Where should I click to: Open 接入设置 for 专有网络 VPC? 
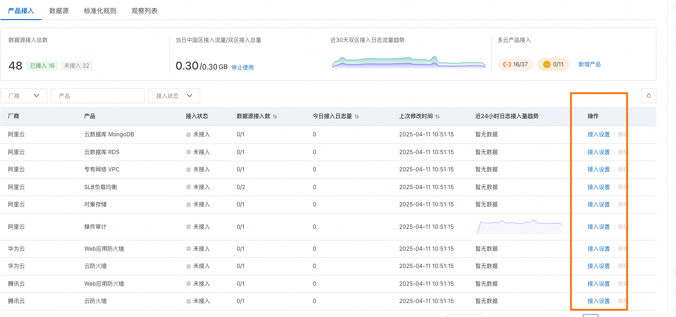point(599,169)
